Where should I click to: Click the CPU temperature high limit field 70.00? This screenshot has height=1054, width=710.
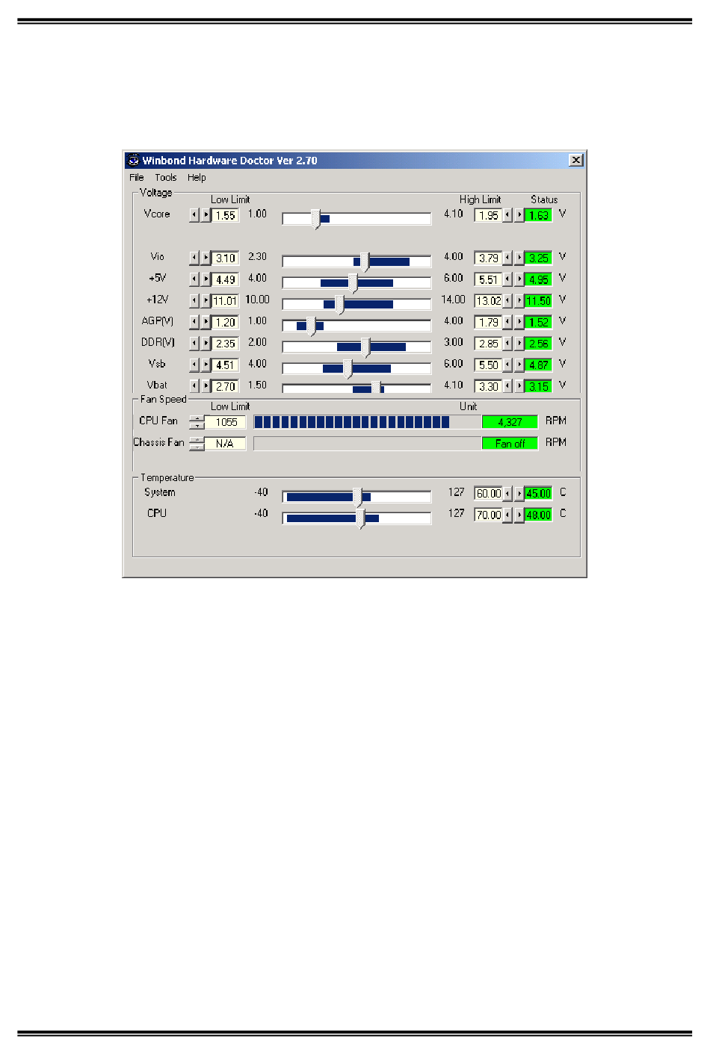pos(488,515)
